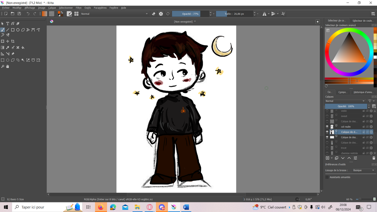377x212 pixels.
Task: Click the Eraser mode icon
Action: (x=154, y=14)
